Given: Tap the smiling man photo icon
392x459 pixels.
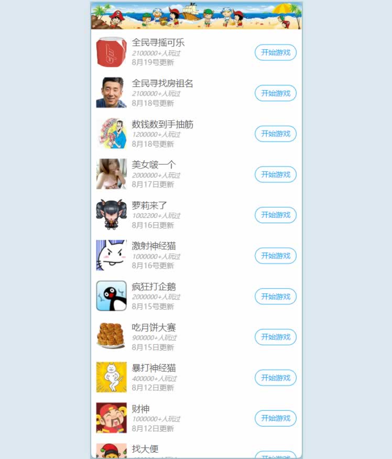Looking at the screenshot, I should 111,93.
